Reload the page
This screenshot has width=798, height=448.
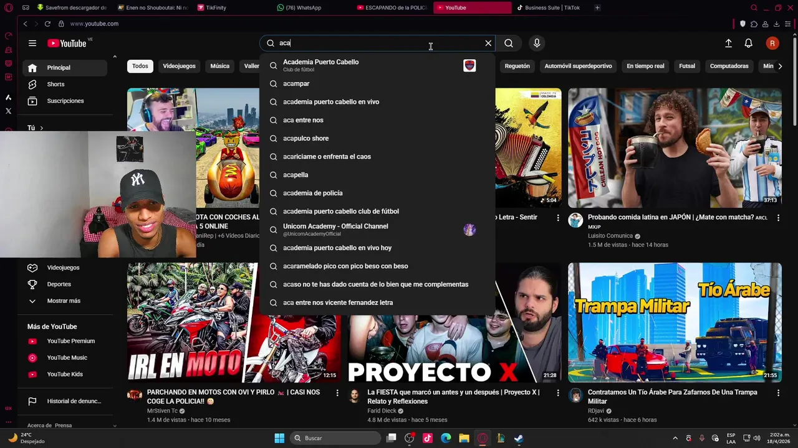[x=47, y=24]
